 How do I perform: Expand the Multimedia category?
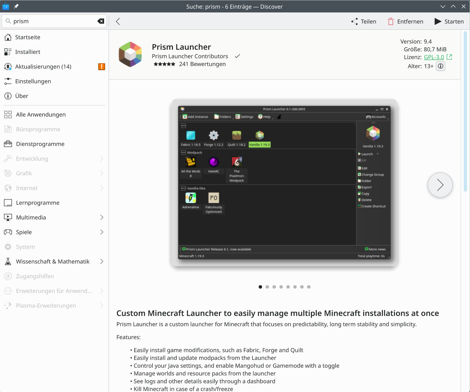tap(101, 217)
